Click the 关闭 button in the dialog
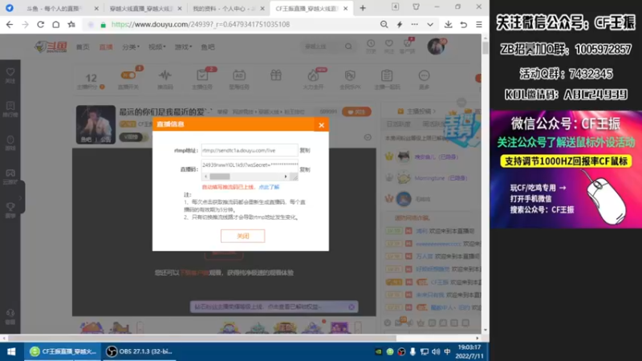The width and height of the screenshot is (642, 361). pyautogui.click(x=243, y=236)
